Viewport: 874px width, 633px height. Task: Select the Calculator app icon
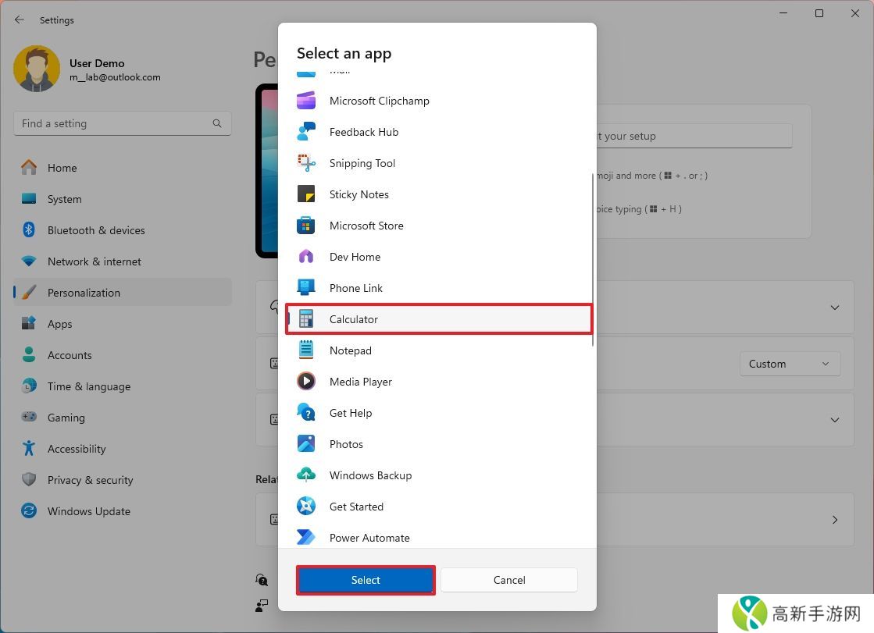(x=306, y=319)
